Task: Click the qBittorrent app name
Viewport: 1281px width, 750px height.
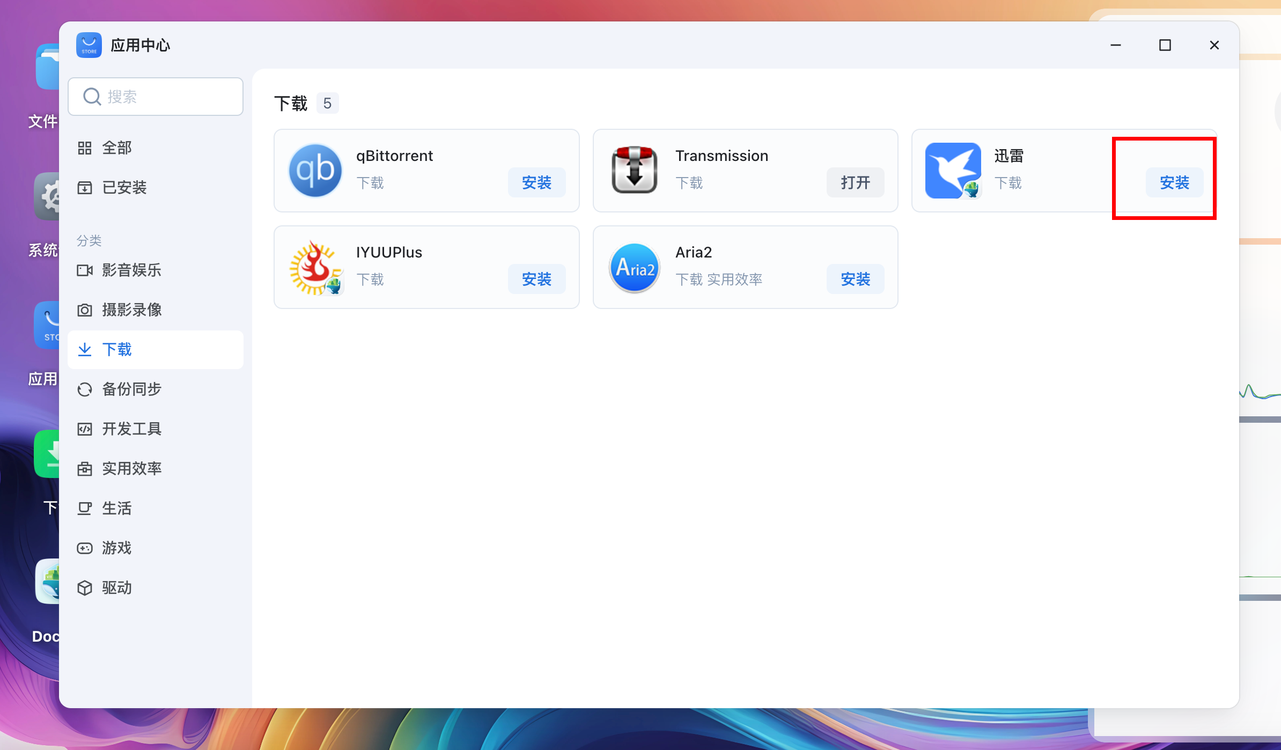Action: pos(394,156)
